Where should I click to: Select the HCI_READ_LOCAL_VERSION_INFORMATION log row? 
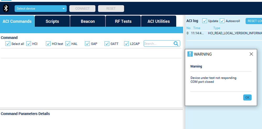click(x=224, y=33)
